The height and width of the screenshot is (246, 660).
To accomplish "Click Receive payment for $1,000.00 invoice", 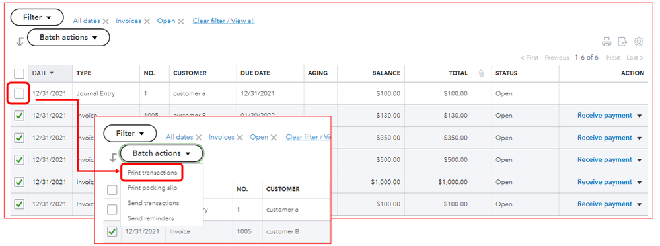I will [605, 182].
